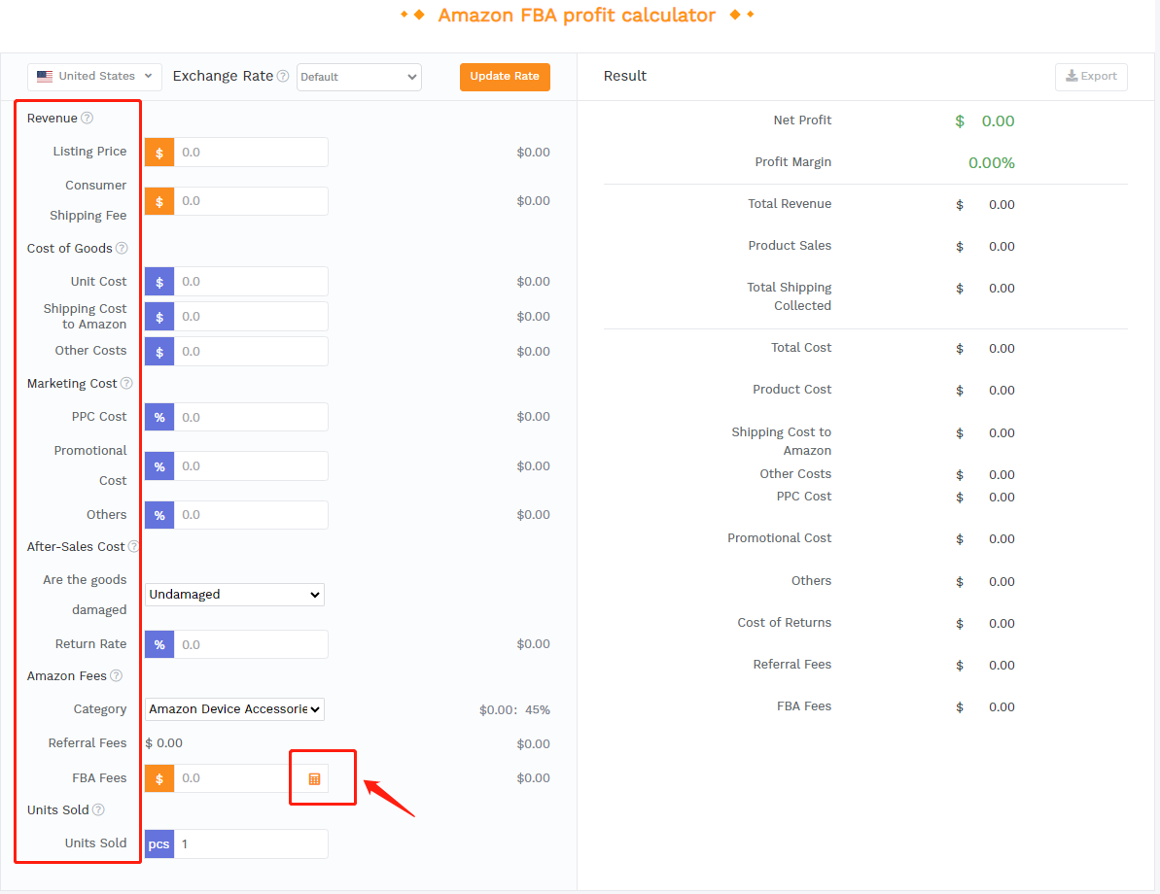Open the Exchange Rate help icon
This screenshot has width=1160, height=894.
283,76
